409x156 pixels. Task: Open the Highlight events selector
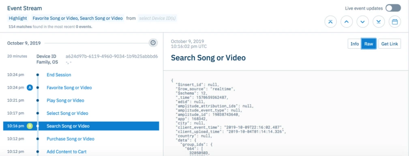click(x=18, y=18)
